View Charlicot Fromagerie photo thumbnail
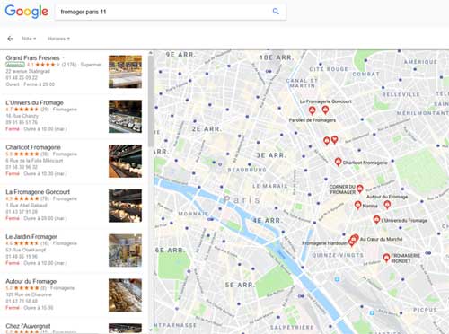The width and height of the screenshot is (449, 334). click(x=125, y=161)
